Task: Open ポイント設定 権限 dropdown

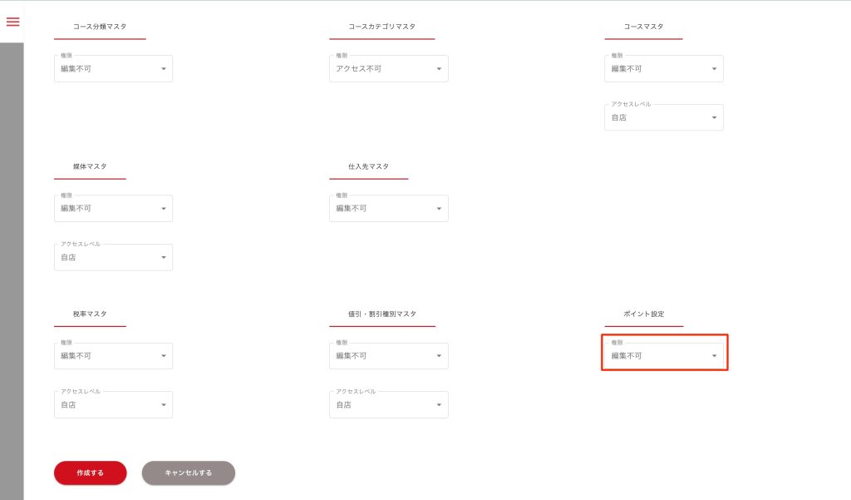Action: tap(663, 356)
